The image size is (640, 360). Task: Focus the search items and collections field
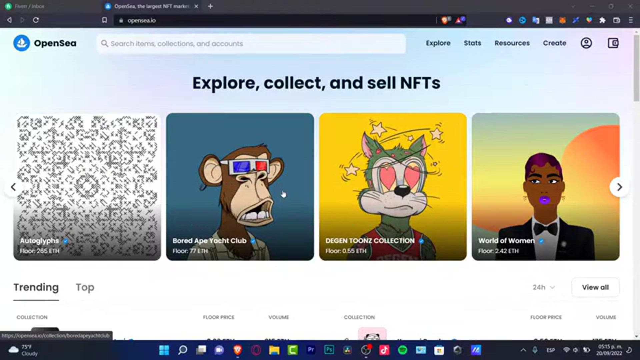coord(251,44)
